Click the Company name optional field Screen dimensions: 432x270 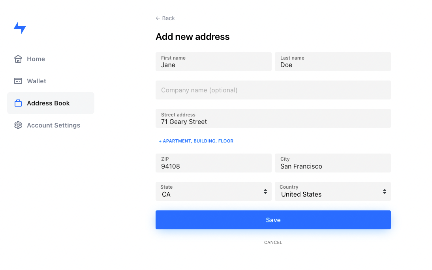click(x=273, y=90)
